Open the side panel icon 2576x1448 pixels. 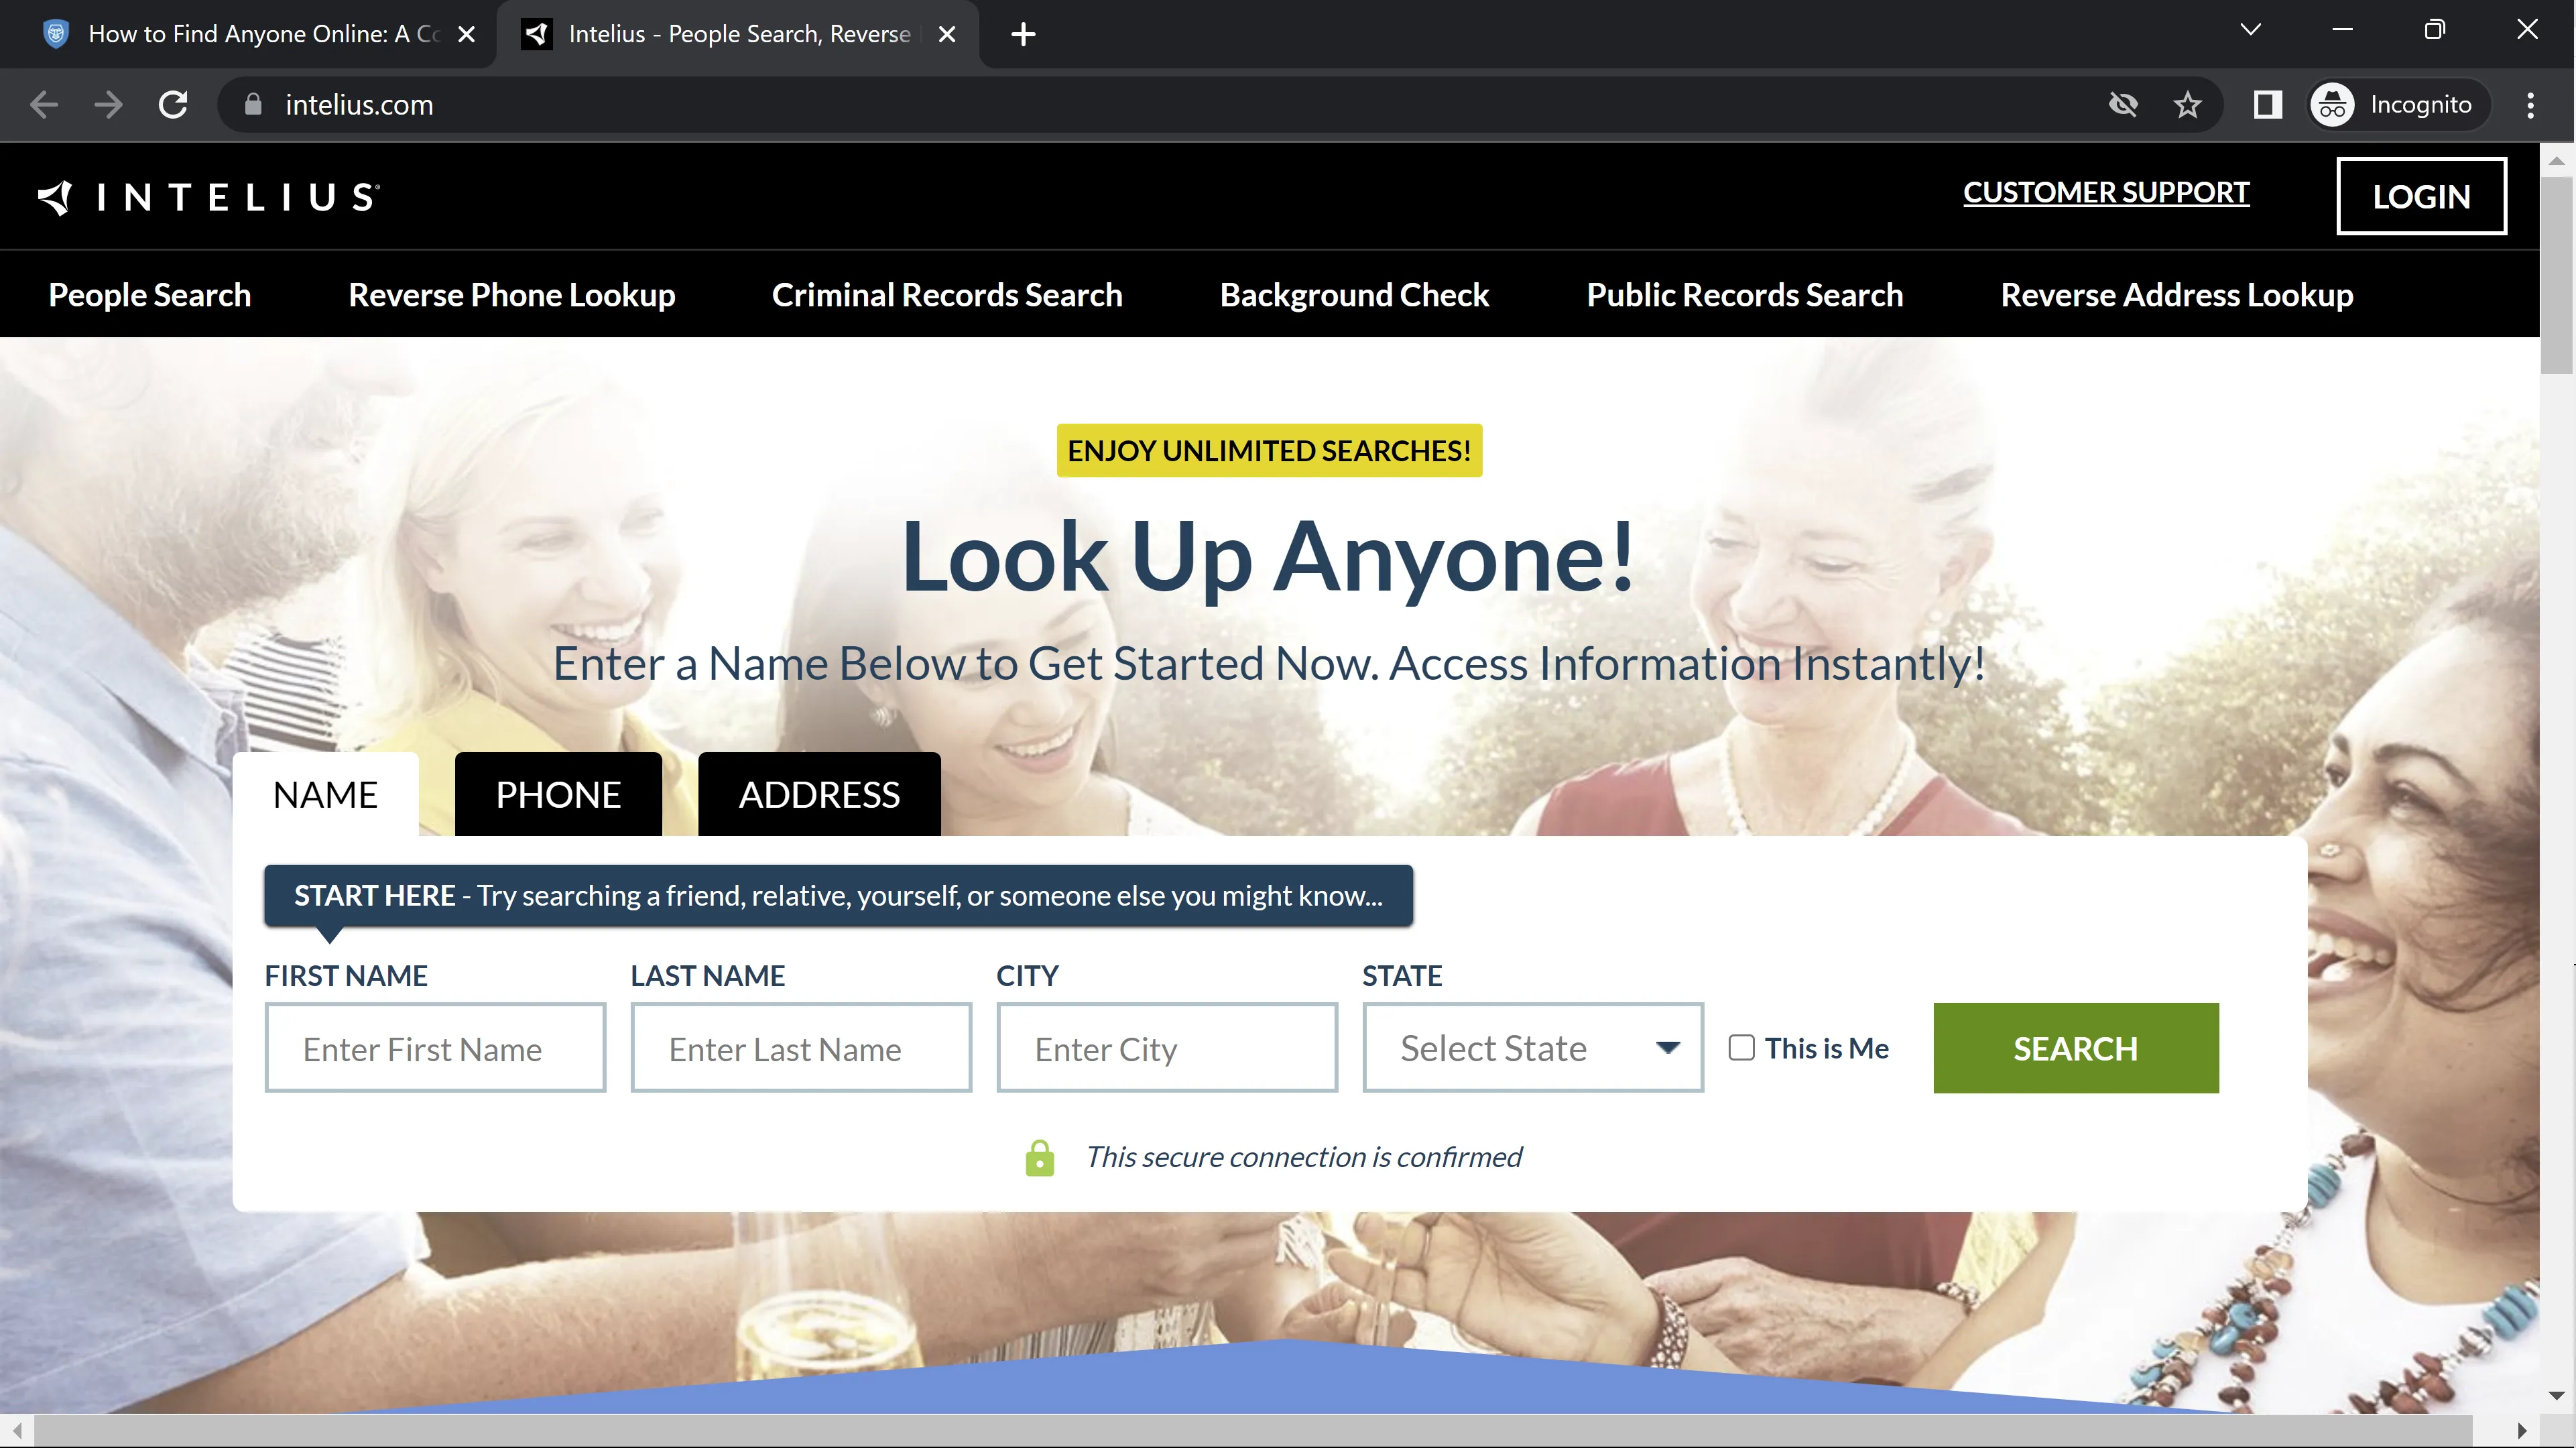click(2267, 105)
